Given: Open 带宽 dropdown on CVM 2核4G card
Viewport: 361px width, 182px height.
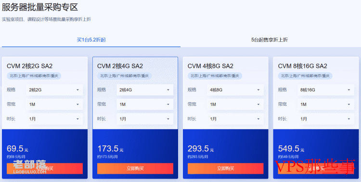Looking at the screenshot, I should point(145,104).
